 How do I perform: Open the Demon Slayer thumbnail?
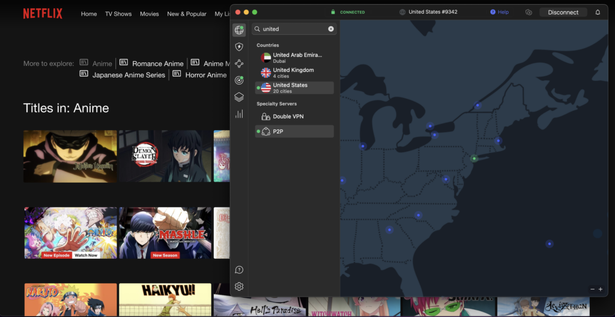pyautogui.click(x=165, y=156)
